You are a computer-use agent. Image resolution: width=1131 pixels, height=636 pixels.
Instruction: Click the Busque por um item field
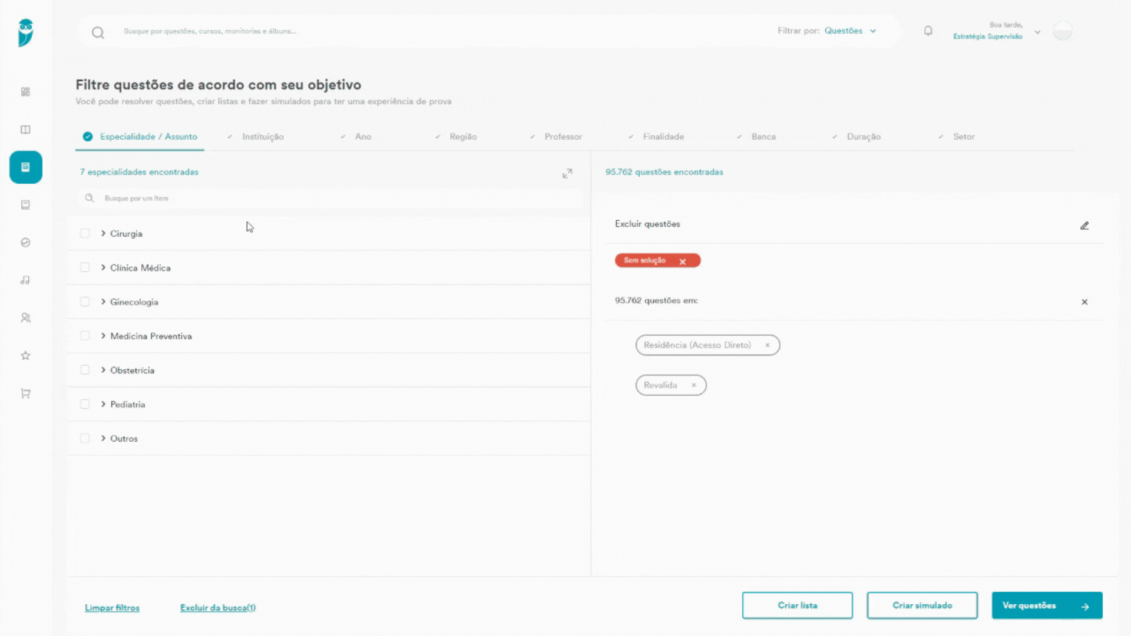click(x=330, y=198)
